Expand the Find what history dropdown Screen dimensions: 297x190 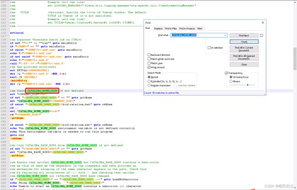click(x=225, y=35)
